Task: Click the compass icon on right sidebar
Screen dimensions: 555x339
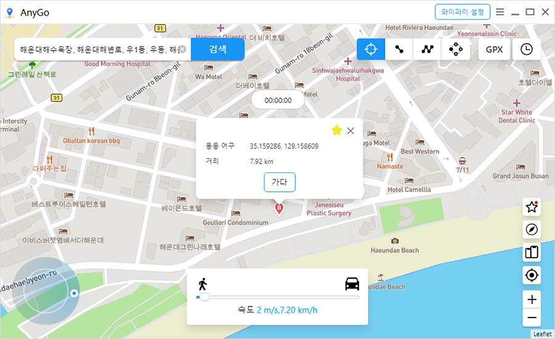Action: point(532,229)
